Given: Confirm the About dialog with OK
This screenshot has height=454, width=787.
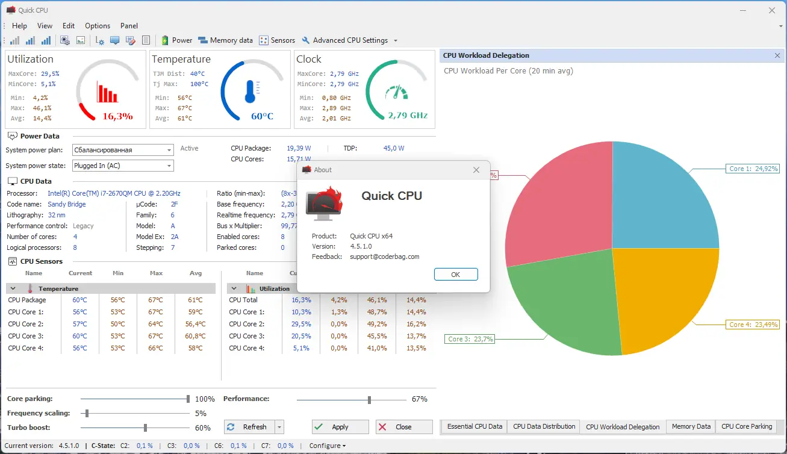Looking at the screenshot, I should click(x=456, y=275).
